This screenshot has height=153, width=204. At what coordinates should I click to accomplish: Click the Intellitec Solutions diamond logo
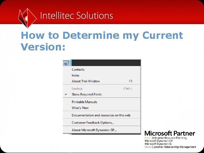27,18
